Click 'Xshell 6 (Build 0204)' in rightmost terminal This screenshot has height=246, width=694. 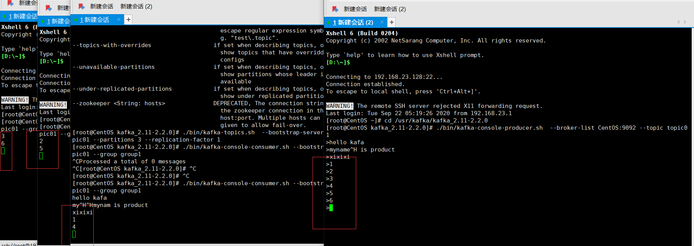[x=362, y=33]
